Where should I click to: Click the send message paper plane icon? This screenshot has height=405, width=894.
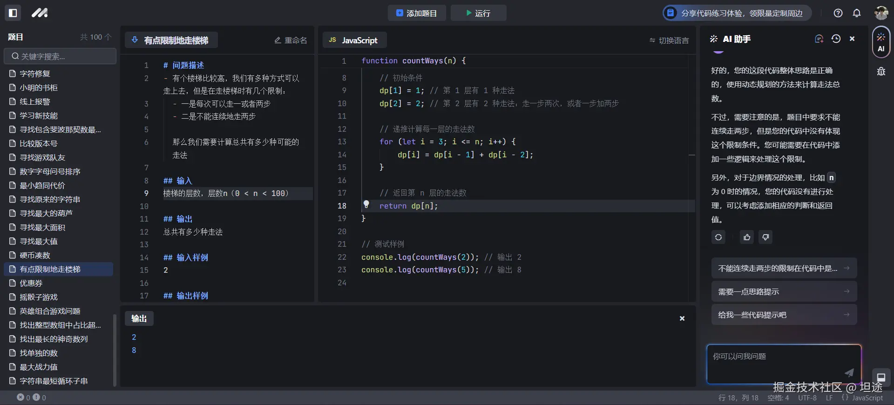point(849,372)
